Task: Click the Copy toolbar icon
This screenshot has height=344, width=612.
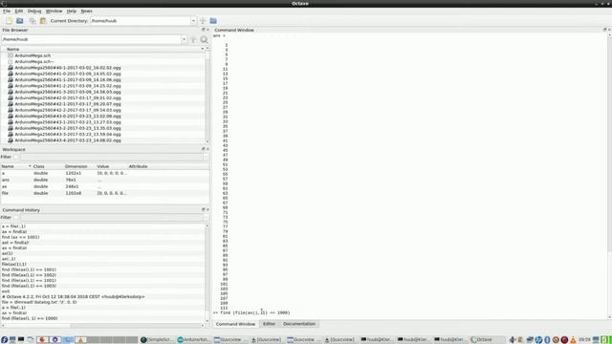Action: [33, 21]
